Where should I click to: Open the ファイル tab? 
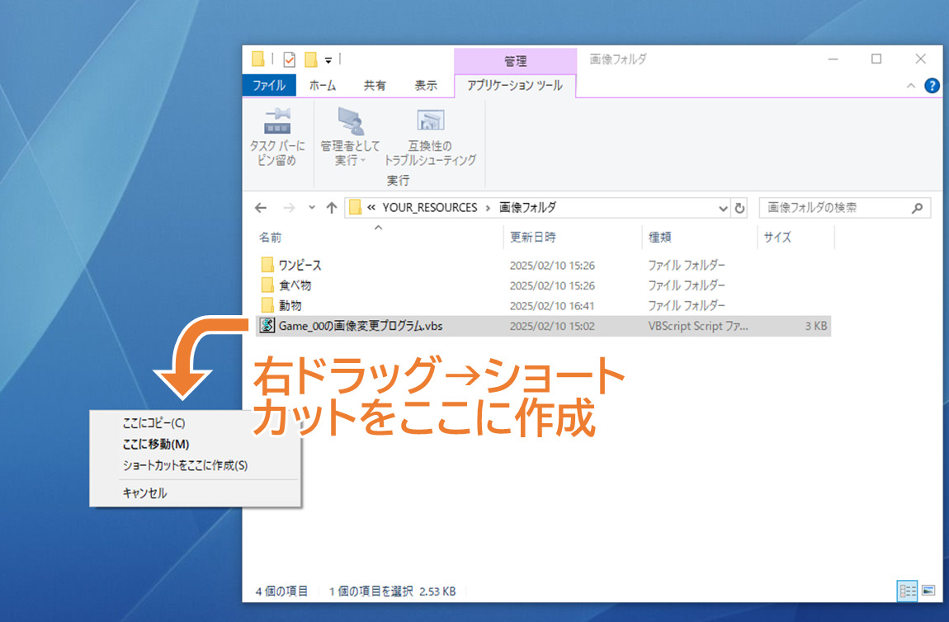click(x=269, y=85)
